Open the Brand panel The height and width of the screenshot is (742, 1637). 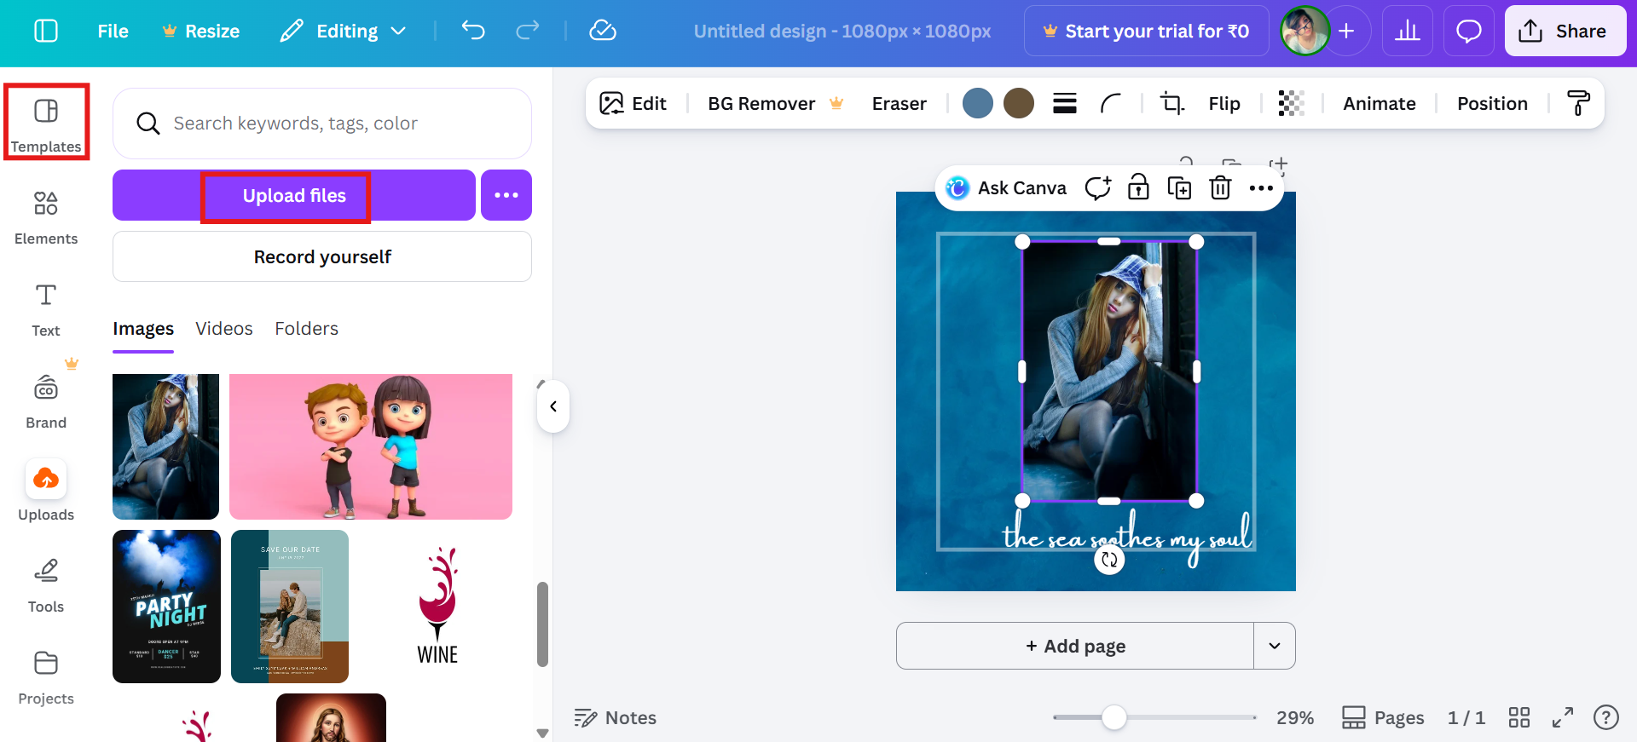tap(46, 401)
